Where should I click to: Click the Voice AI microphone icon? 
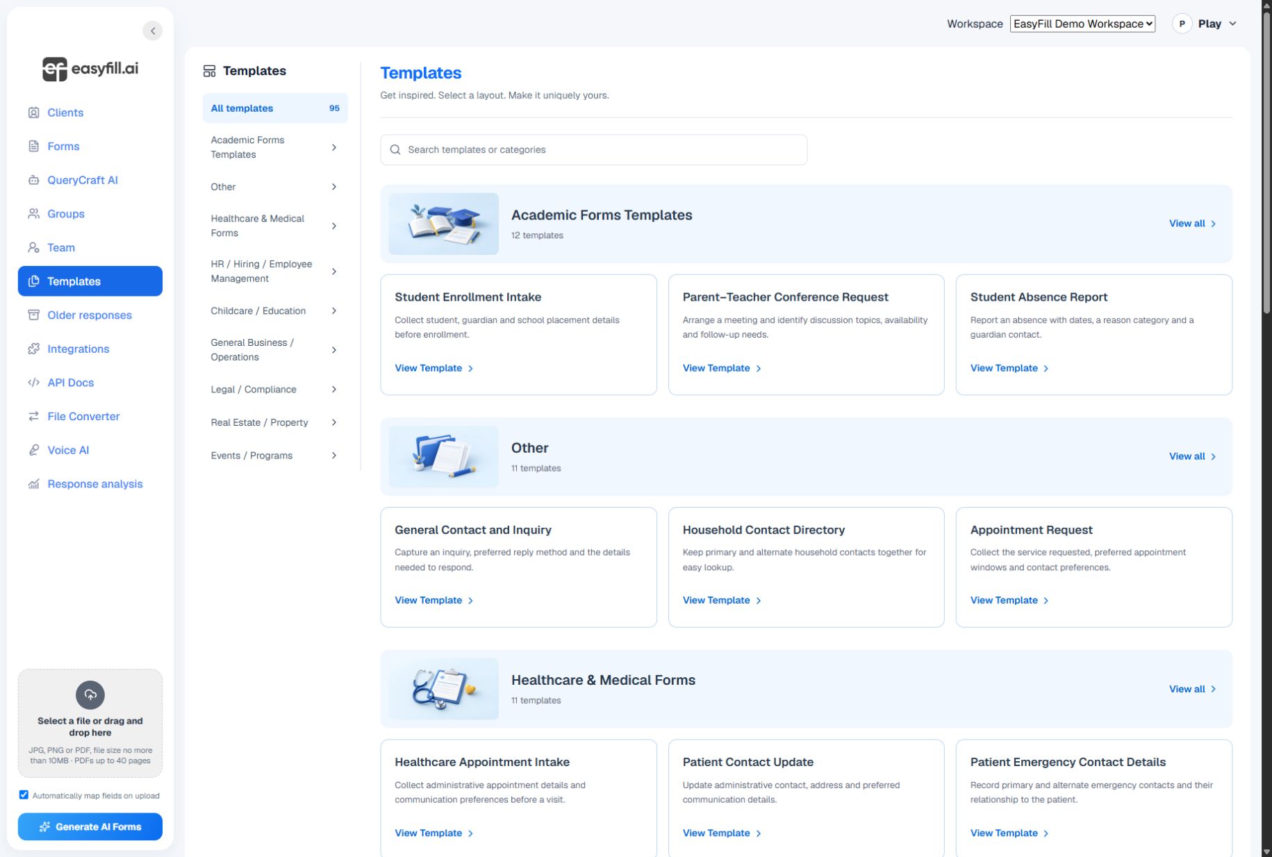tap(33, 450)
